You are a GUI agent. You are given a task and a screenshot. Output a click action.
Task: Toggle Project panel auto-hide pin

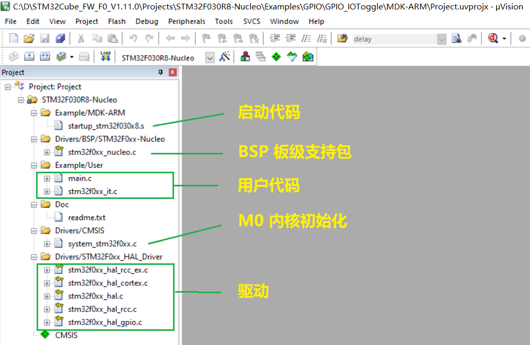click(160, 72)
